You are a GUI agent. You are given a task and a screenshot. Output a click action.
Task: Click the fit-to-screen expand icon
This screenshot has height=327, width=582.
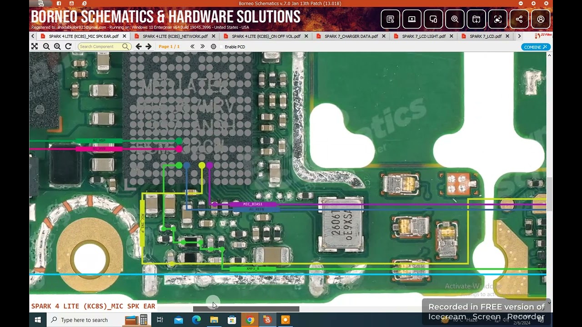35,46
